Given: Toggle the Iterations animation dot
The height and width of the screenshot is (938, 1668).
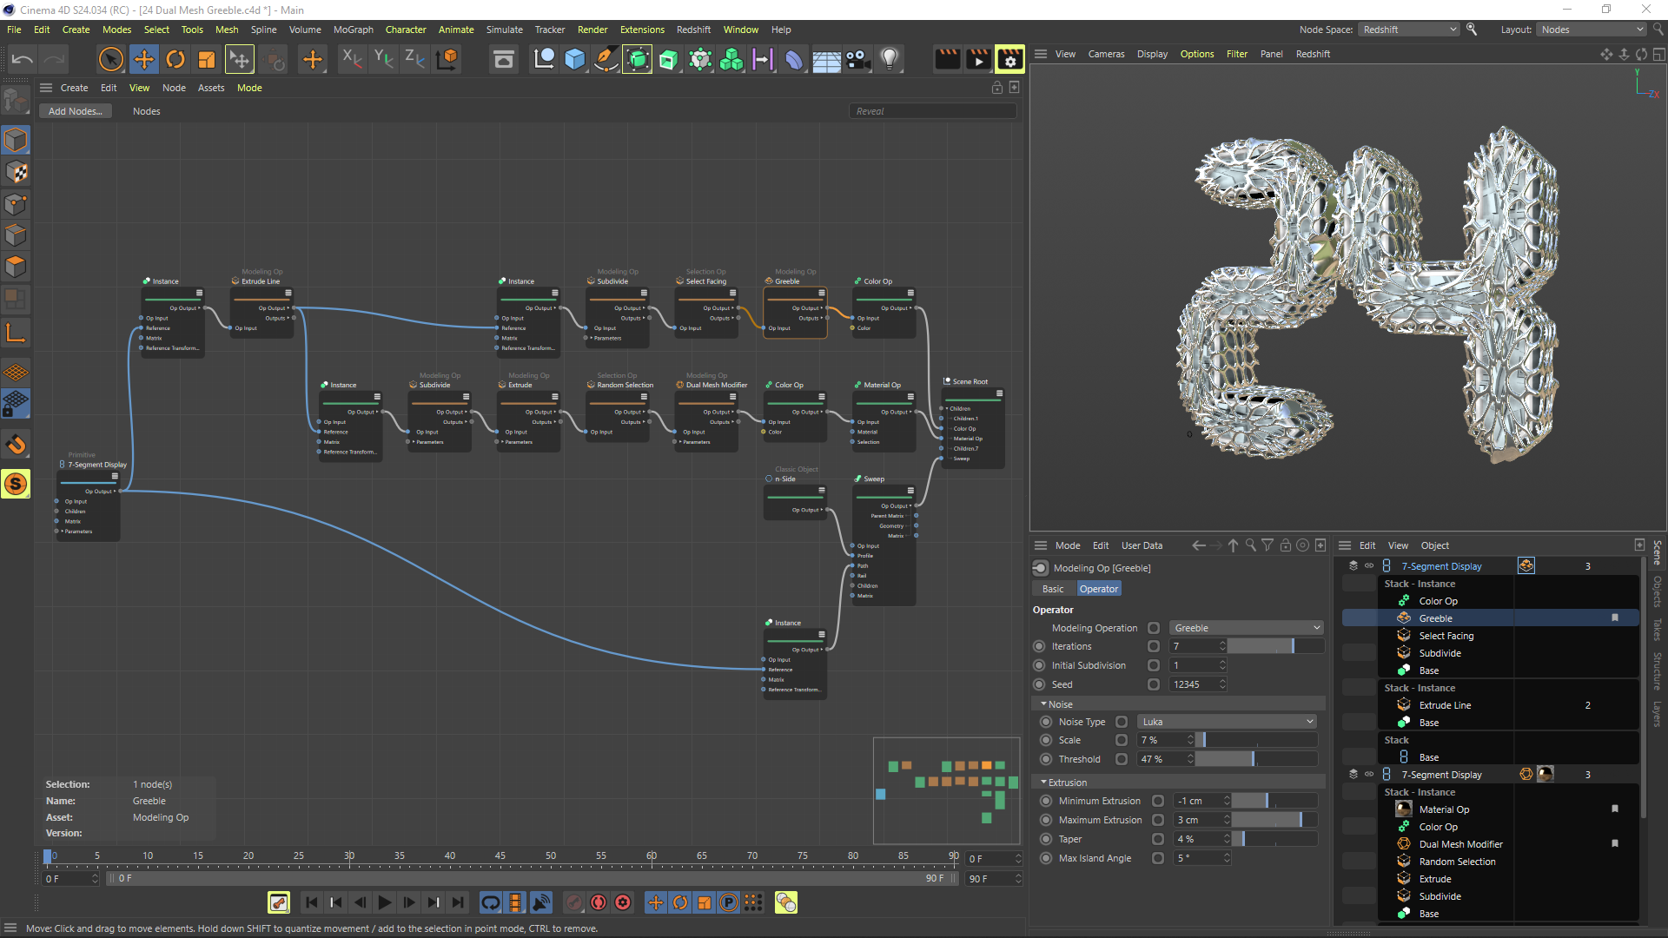Looking at the screenshot, I should (1039, 646).
